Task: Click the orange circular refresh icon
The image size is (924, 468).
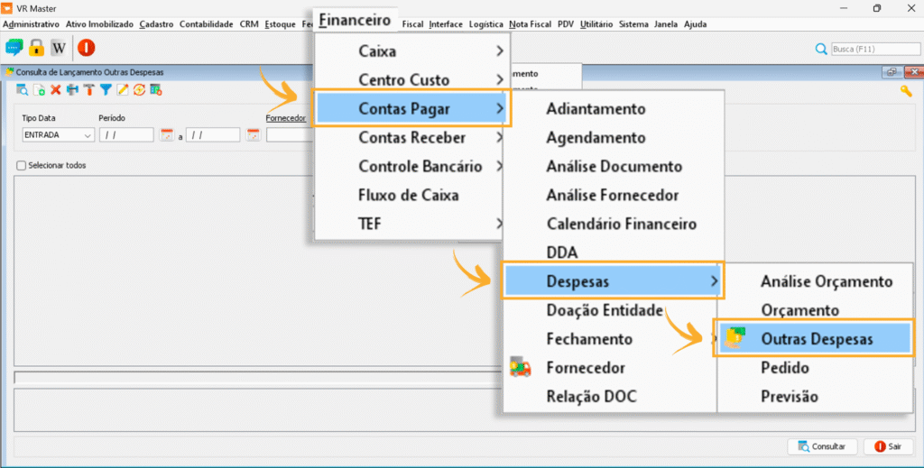Action: pyautogui.click(x=139, y=90)
